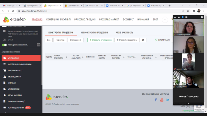The width and height of the screenshot is (207, 116).
Task: Open the Facebook social icon in footer
Action: pos(156,100)
